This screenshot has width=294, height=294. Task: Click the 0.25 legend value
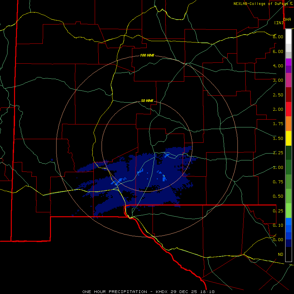pyautogui.click(x=278, y=211)
